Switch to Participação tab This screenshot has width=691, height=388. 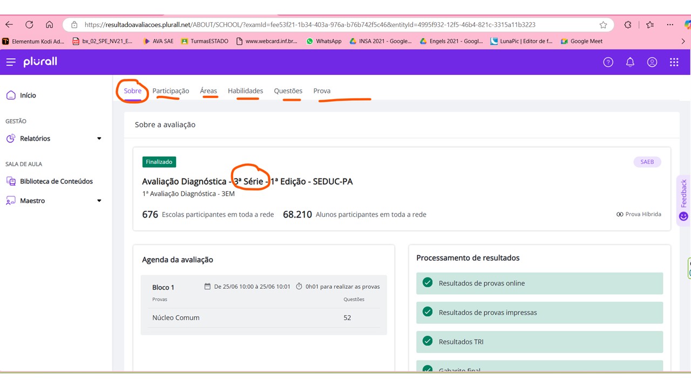(171, 91)
